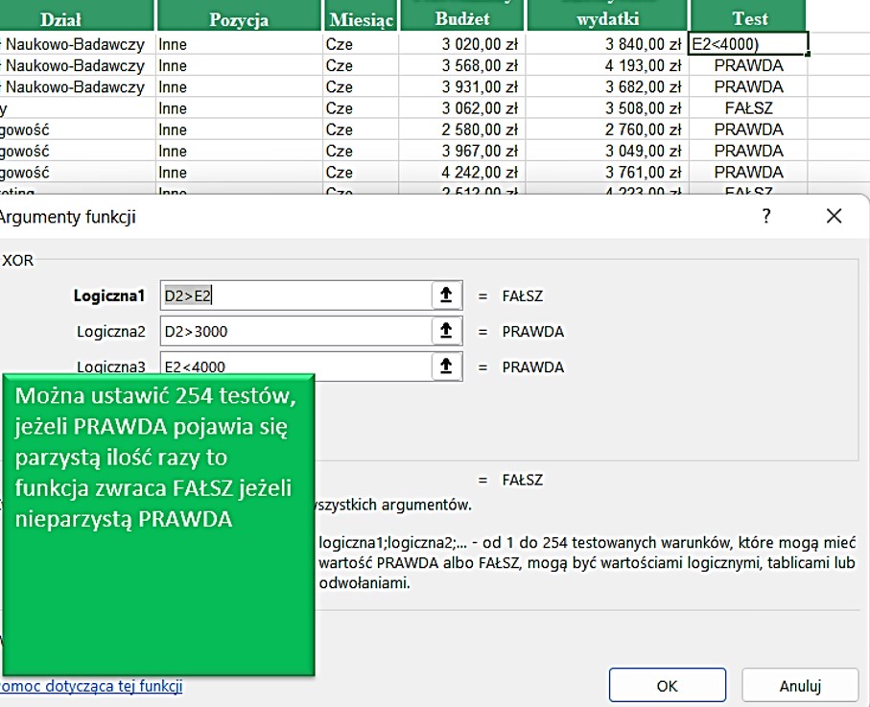
Task: Select the PRAWDA cell beside 3 682,00 zł
Action: click(748, 86)
